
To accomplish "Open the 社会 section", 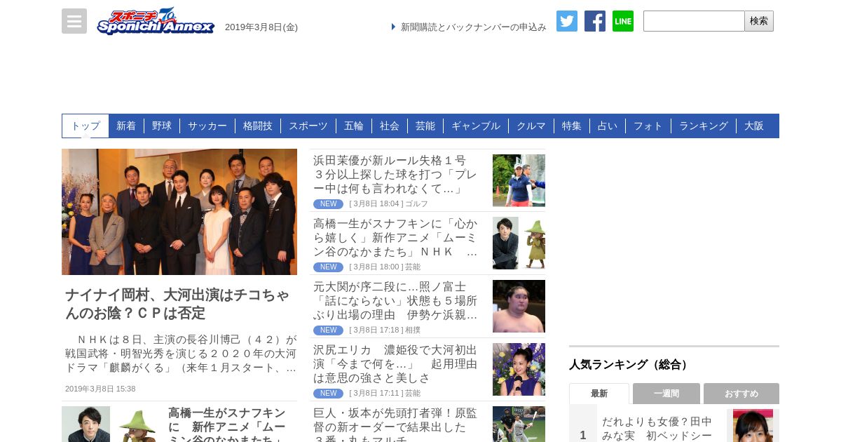I will tap(390, 126).
